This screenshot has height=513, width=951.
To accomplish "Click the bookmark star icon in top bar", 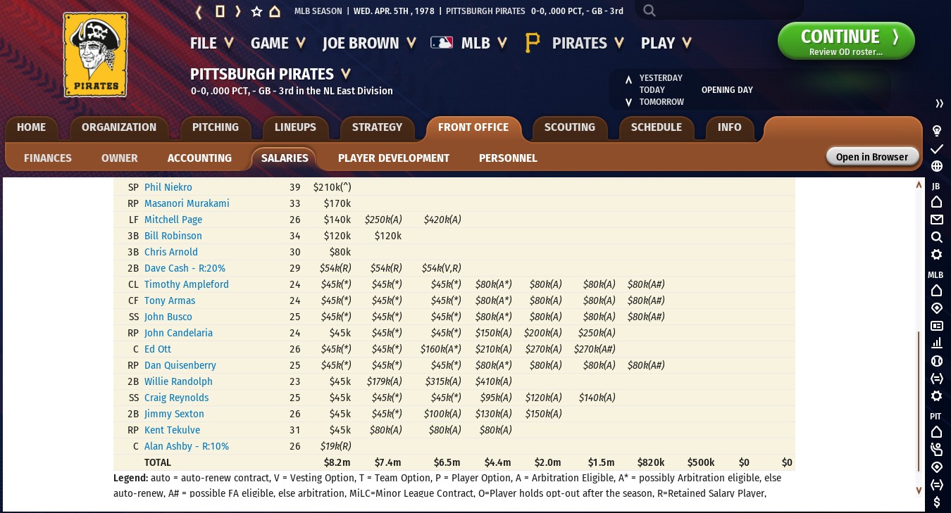I will coord(256,11).
